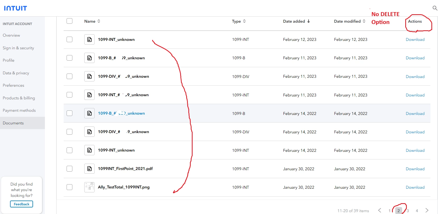The image size is (438, 214).
Task: Download 1099-INT_unknown from February 12, 2023
Action: coord(415,40)
